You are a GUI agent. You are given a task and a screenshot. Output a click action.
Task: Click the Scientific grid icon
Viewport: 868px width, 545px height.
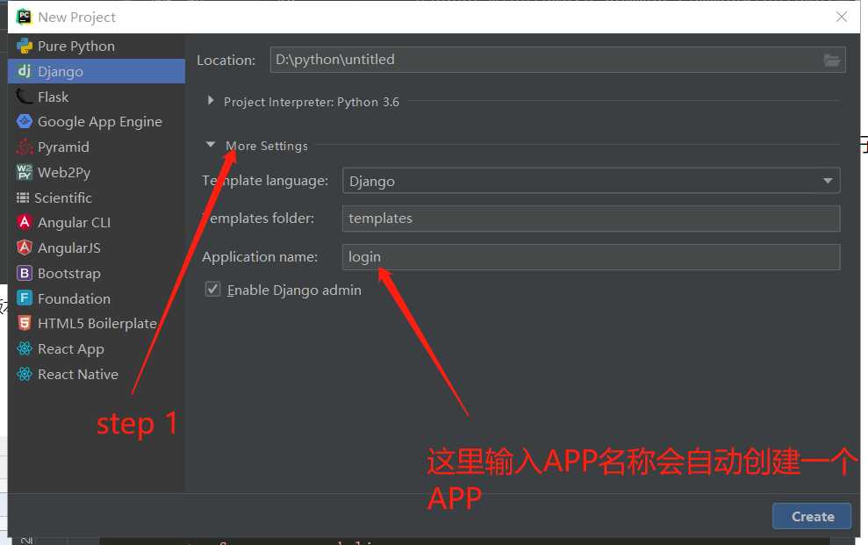[x=23, y=197]
